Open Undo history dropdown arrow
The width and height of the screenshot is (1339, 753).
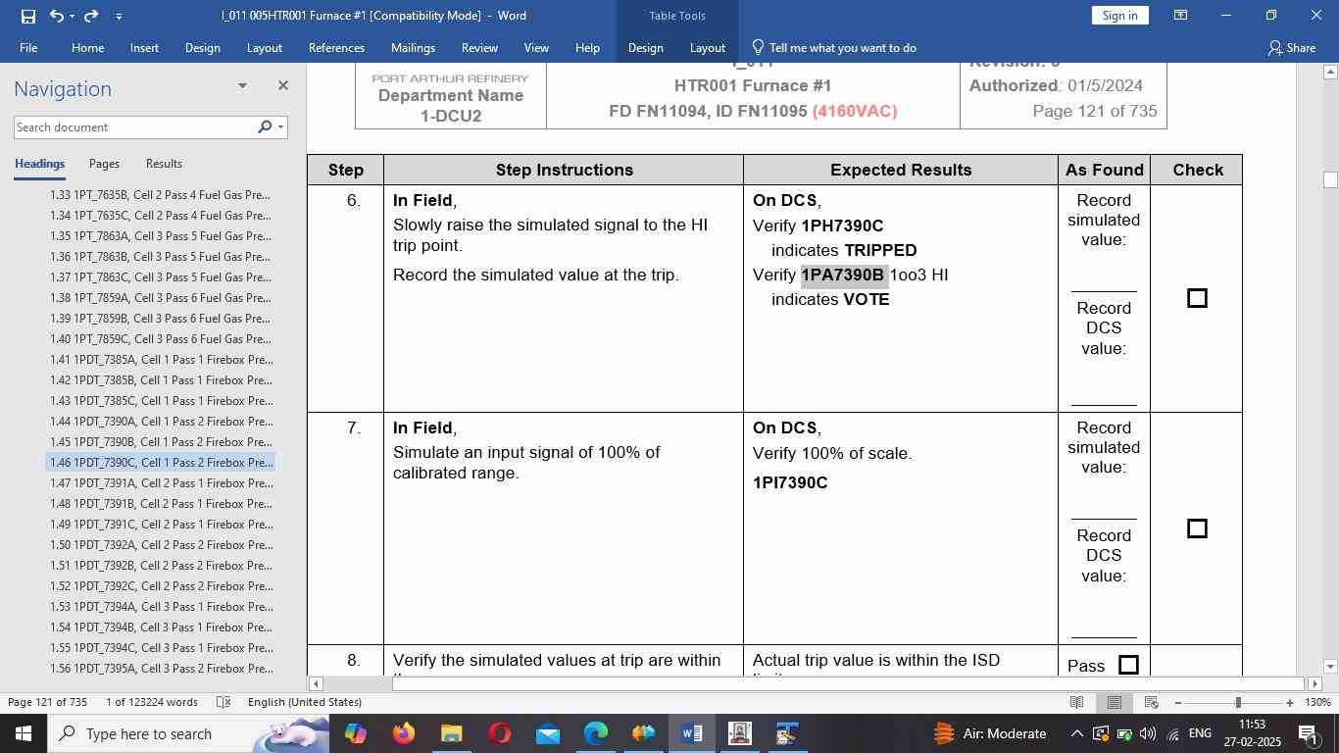[72, 16]
